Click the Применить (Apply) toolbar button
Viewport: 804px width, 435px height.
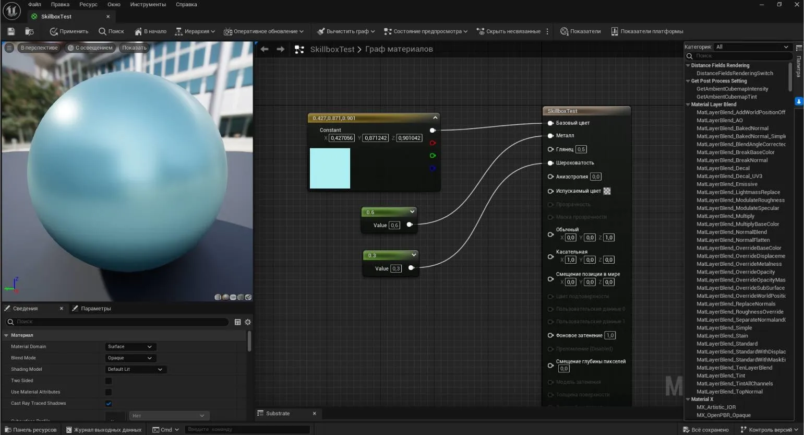click(69, 31)
